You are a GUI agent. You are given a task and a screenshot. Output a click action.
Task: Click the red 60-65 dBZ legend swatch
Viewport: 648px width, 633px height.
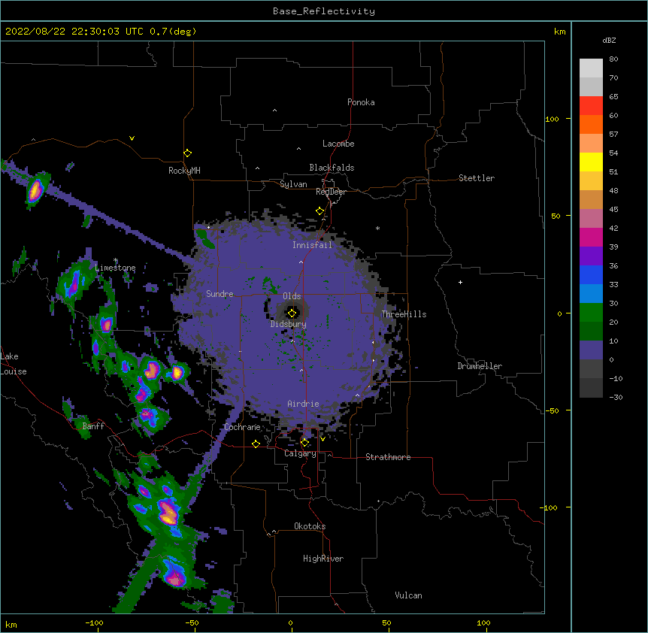(x=591, y=105)
